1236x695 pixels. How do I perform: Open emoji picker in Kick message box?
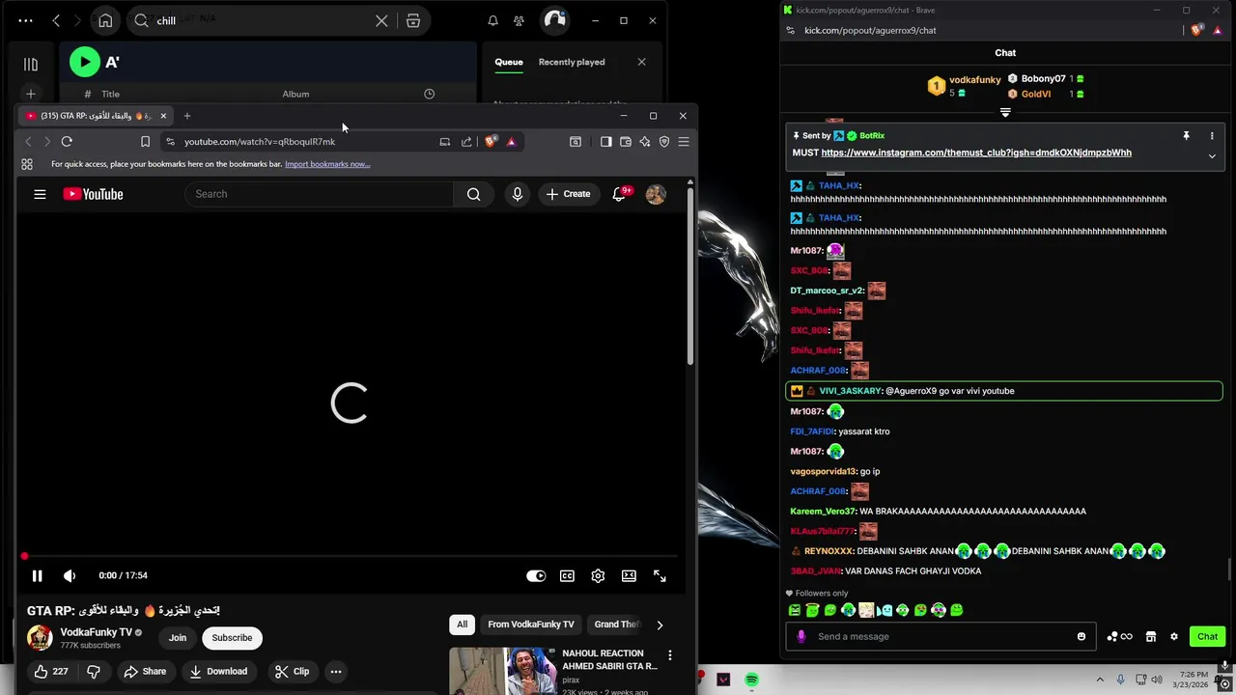pyautogui.click(x=1081, y=636)
